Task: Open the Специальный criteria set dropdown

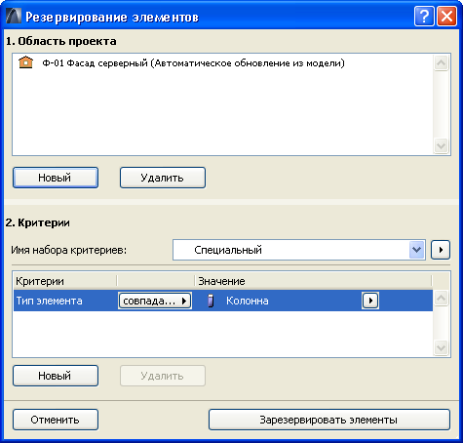Action: point(299,250)
